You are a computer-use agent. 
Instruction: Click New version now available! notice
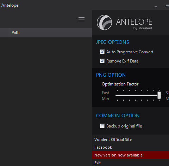pyautogui.click(x=130, y=155)
